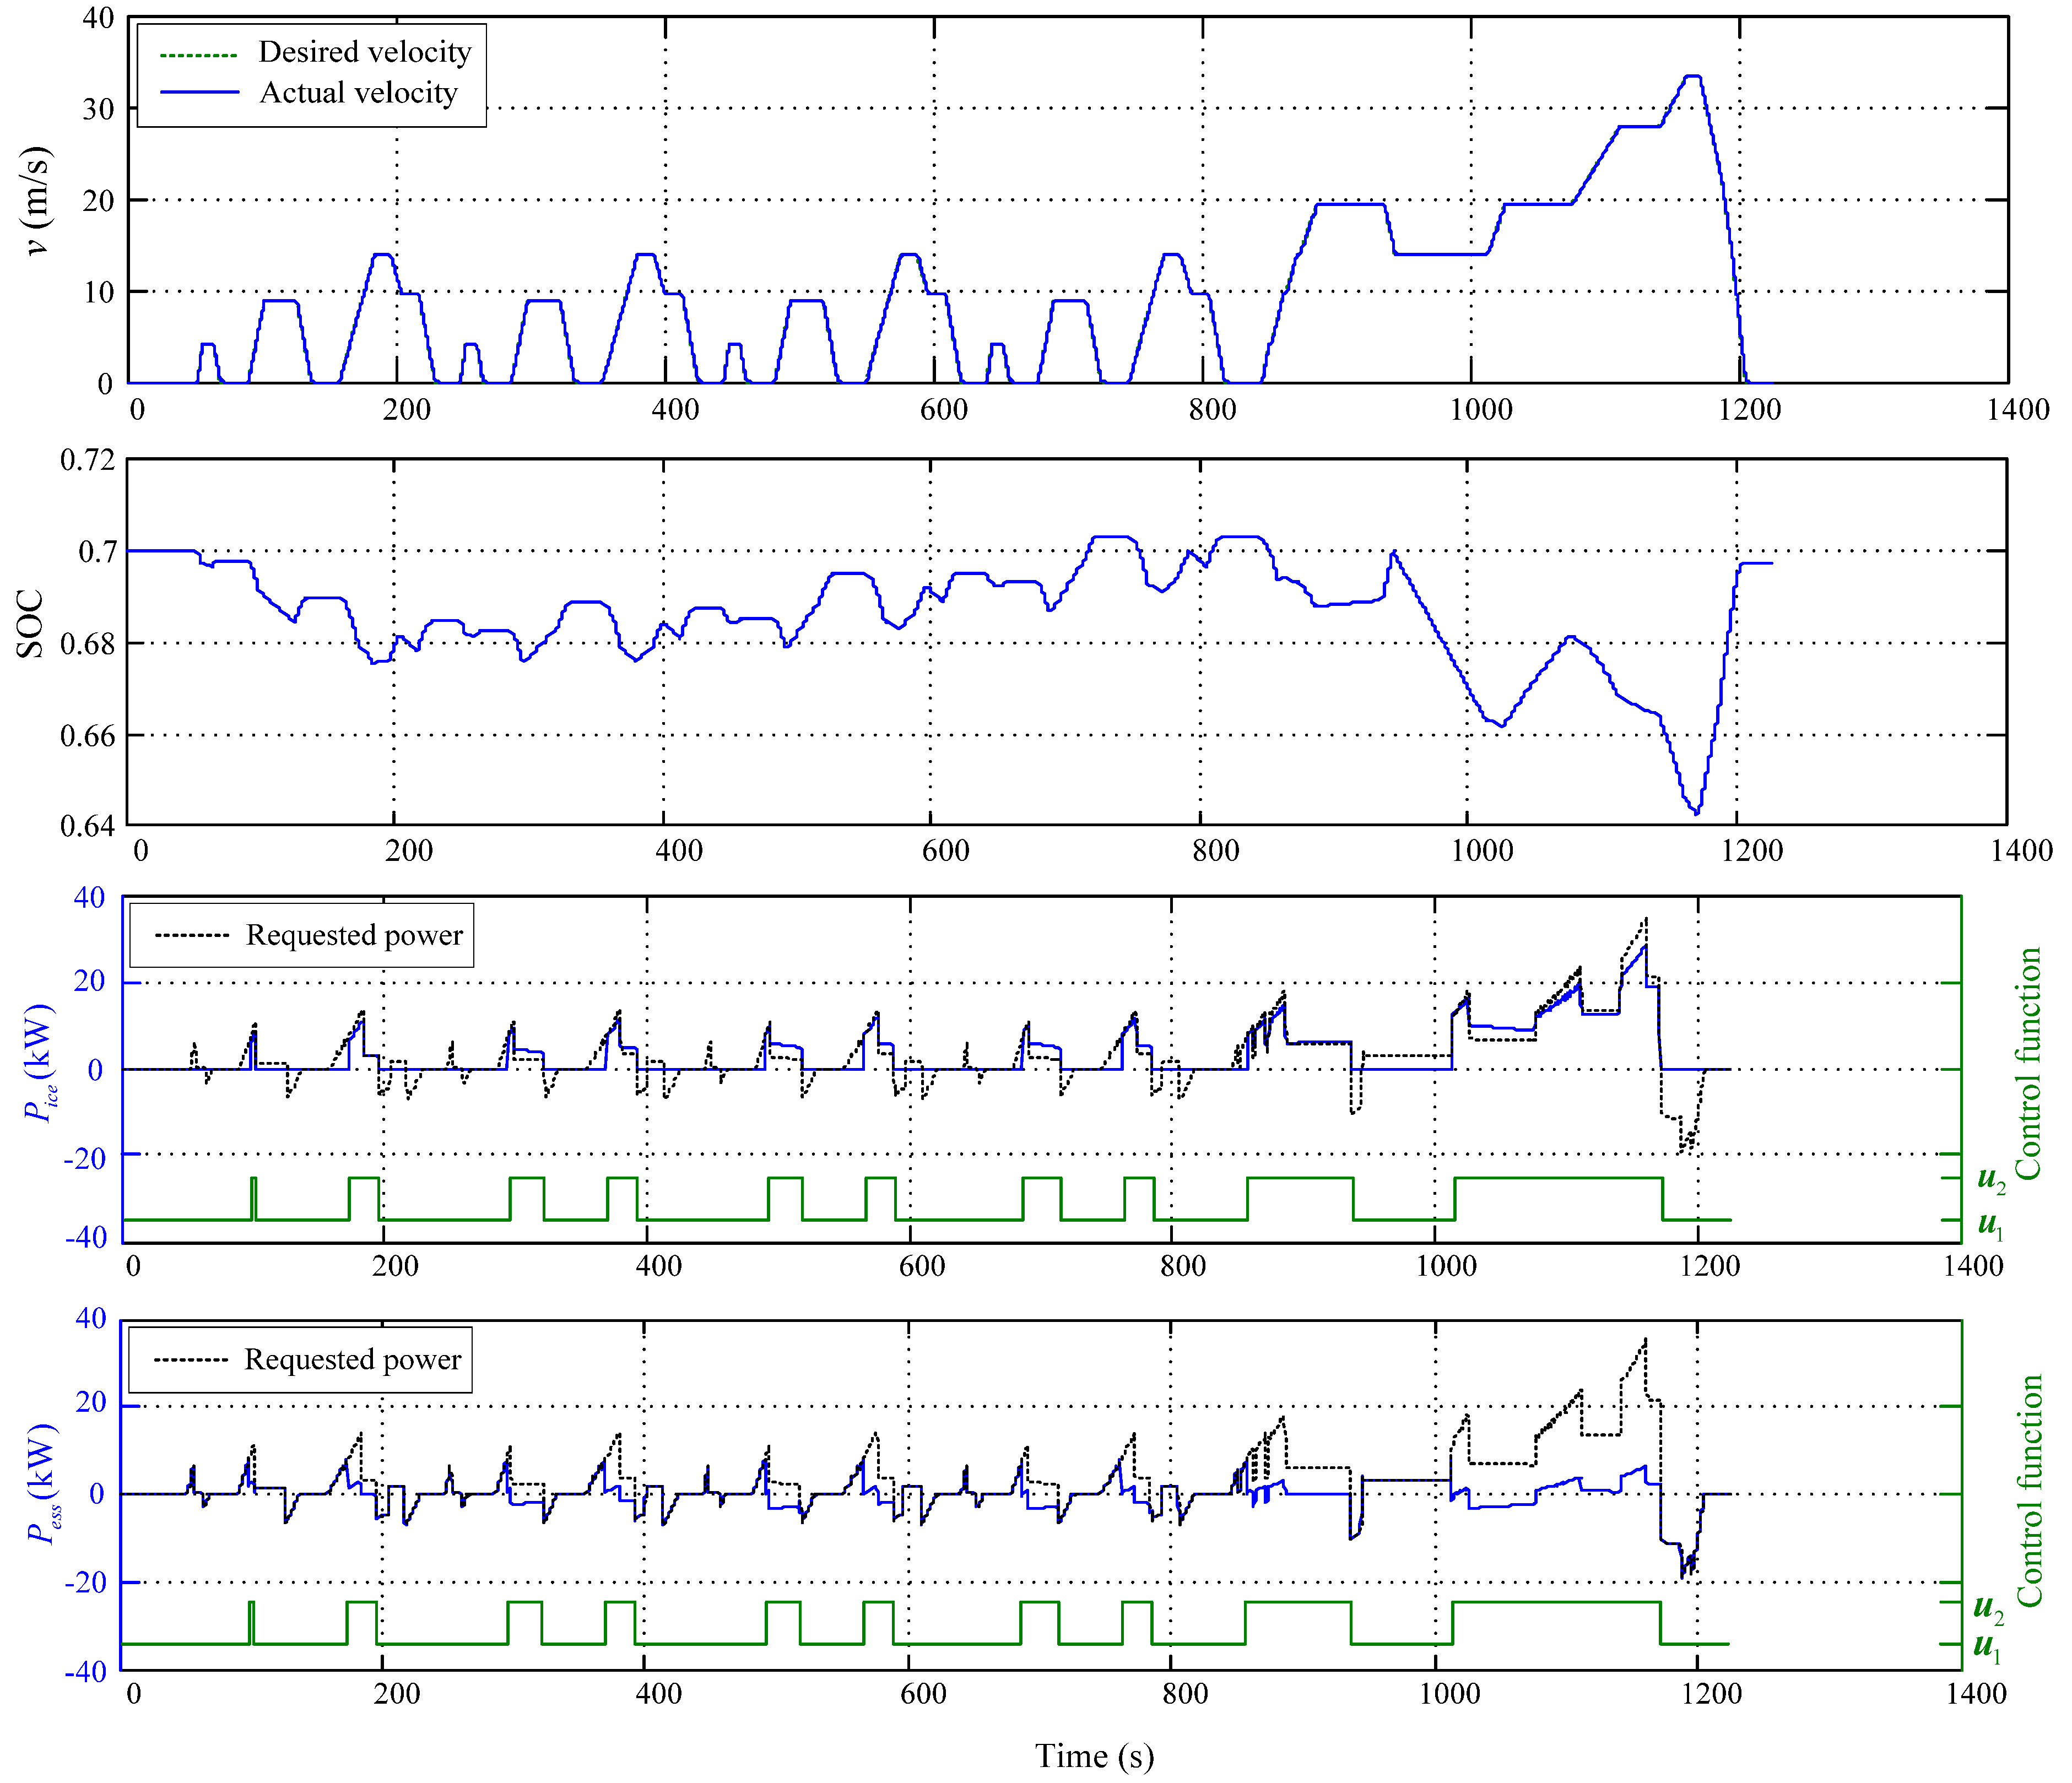2072x1783 pixels.
Task: Click Control function label on P_ice plot
Action: [2027, 1064]
